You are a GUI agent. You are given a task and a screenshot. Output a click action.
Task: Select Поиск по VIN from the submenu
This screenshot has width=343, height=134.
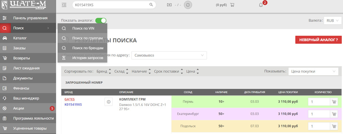[83, 28]
